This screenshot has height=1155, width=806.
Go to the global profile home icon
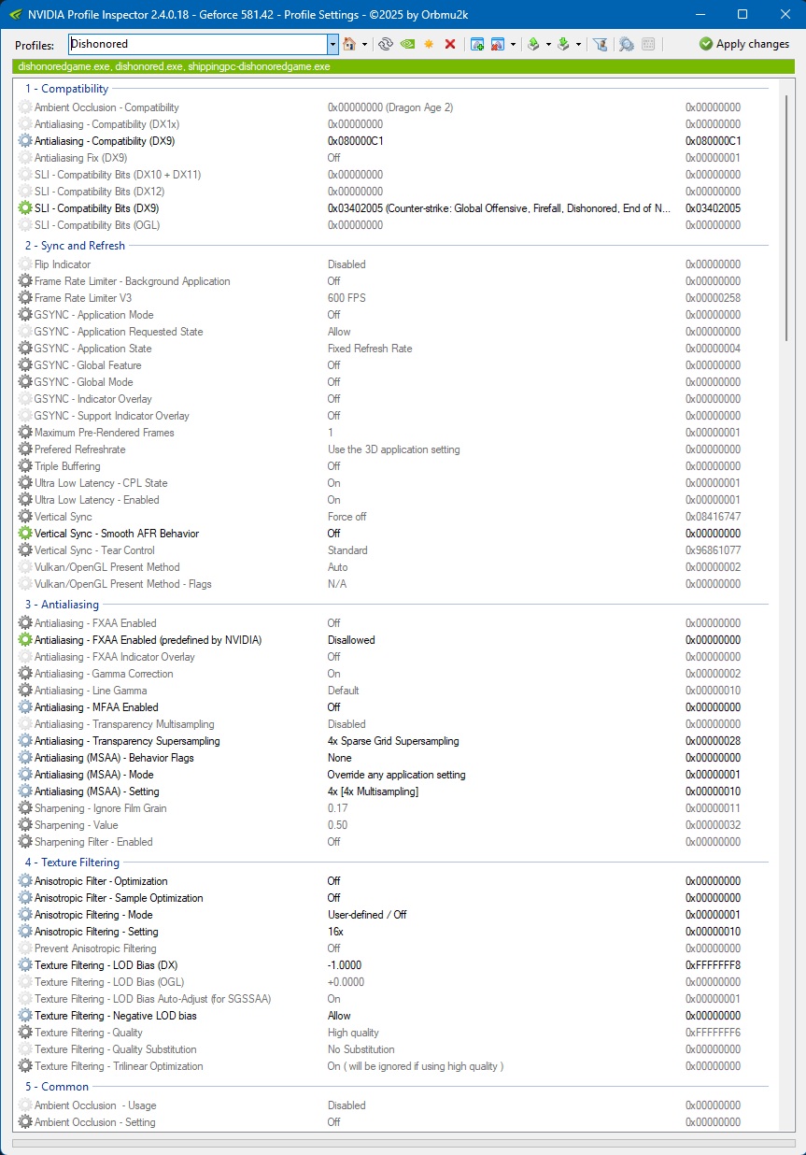349,44
